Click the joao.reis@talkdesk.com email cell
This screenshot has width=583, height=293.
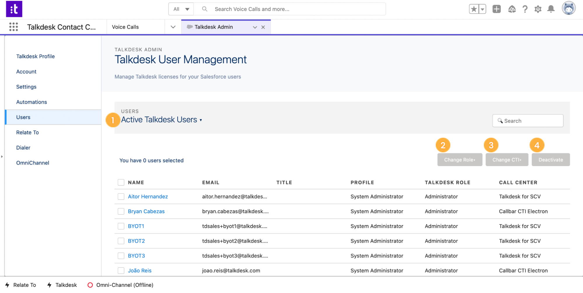(x=231, y=271)
